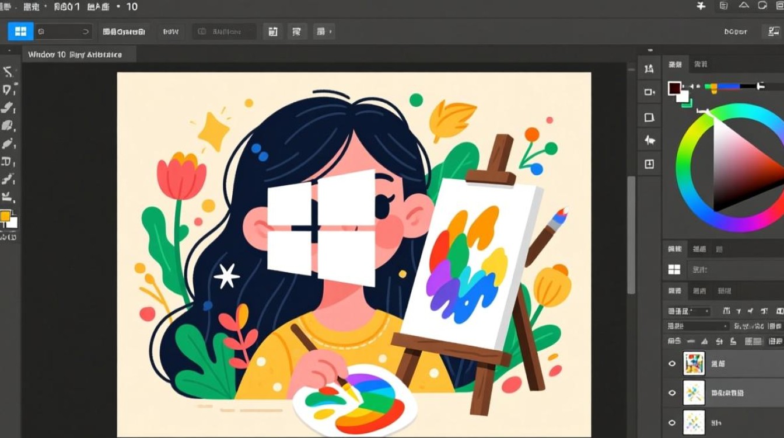
Task: Select the first tool in left toolbar
Action: click(x=8, y=72)
